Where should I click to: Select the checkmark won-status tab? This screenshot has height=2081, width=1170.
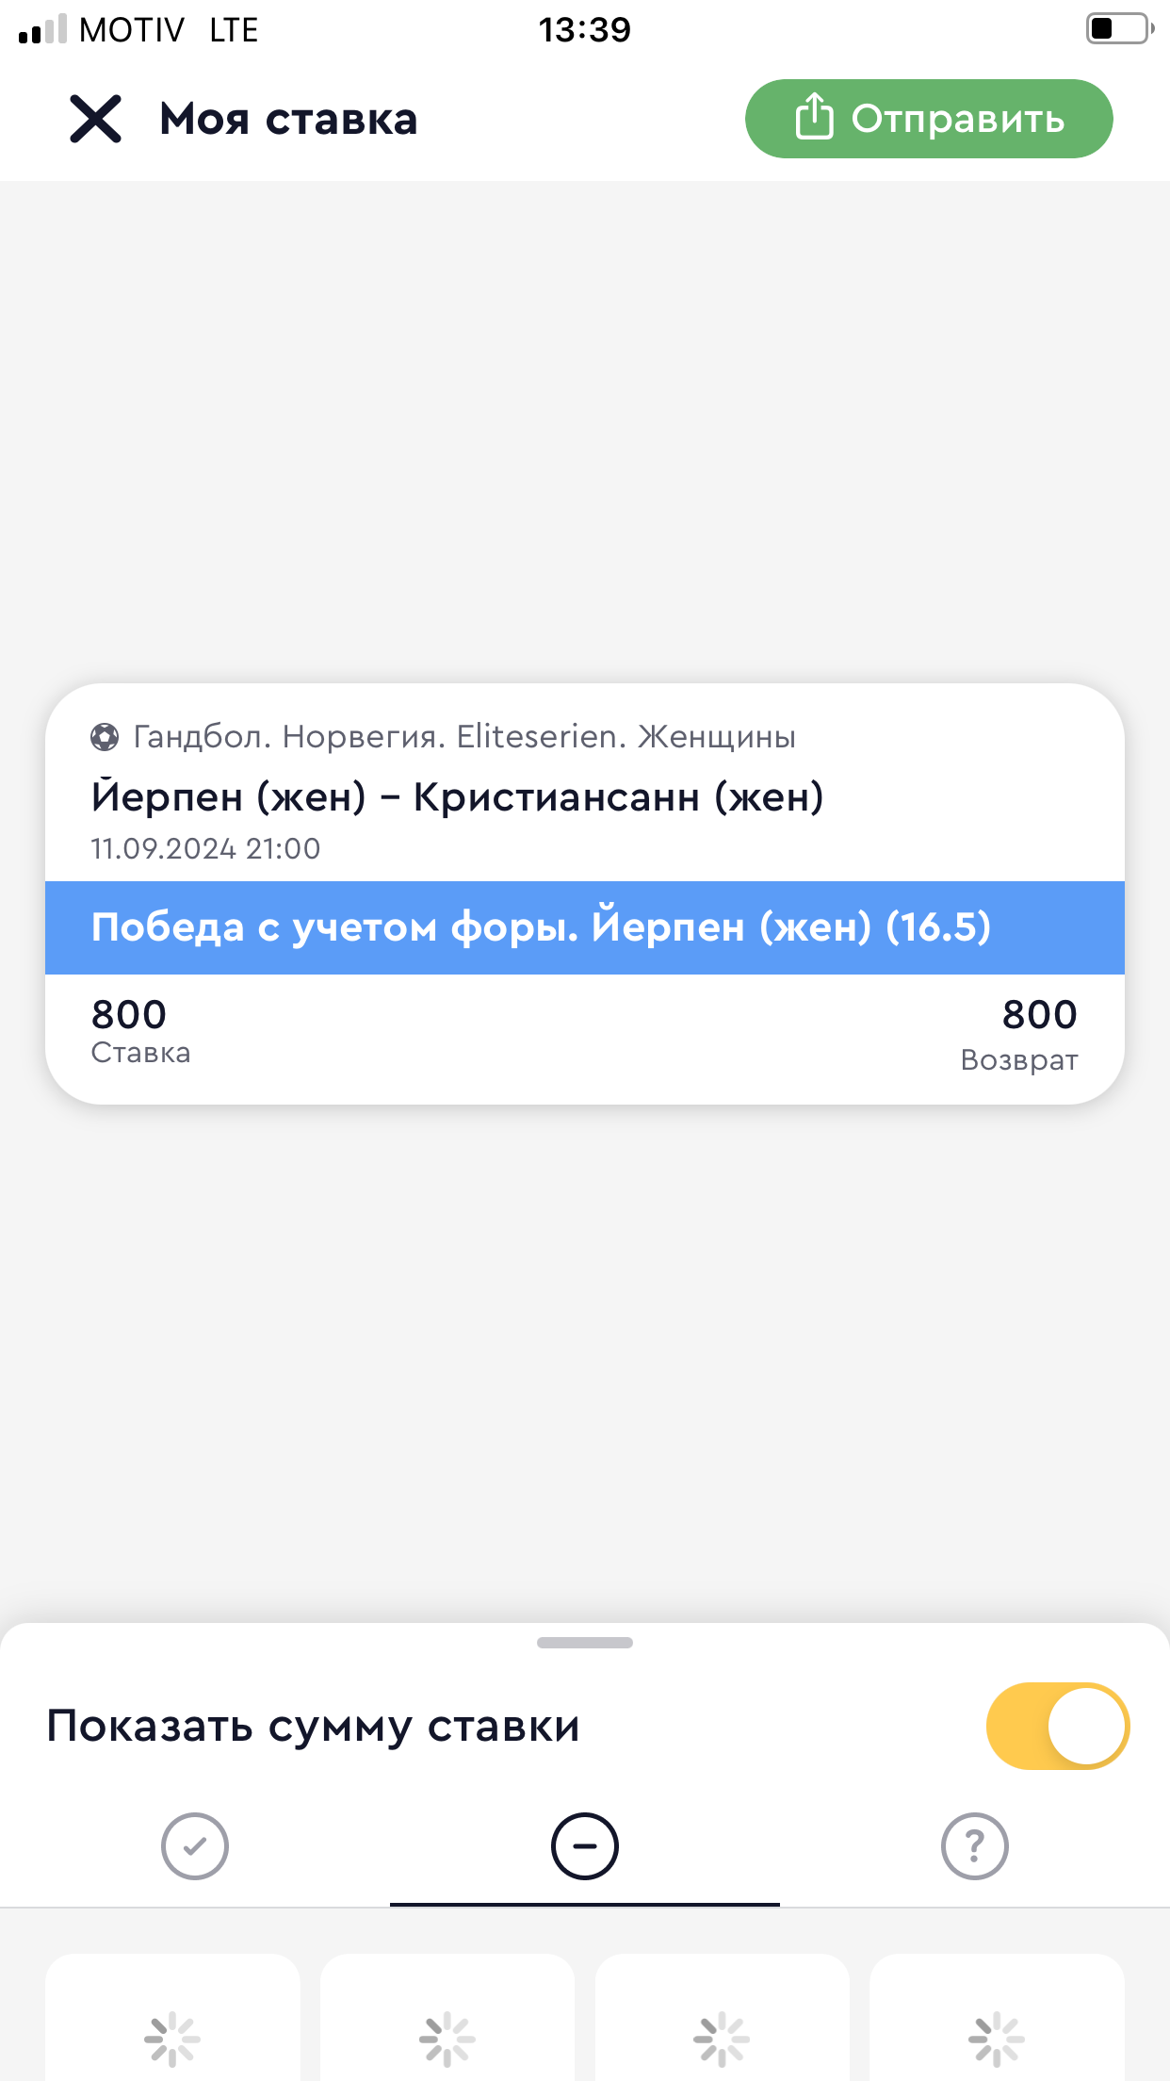195,1845
